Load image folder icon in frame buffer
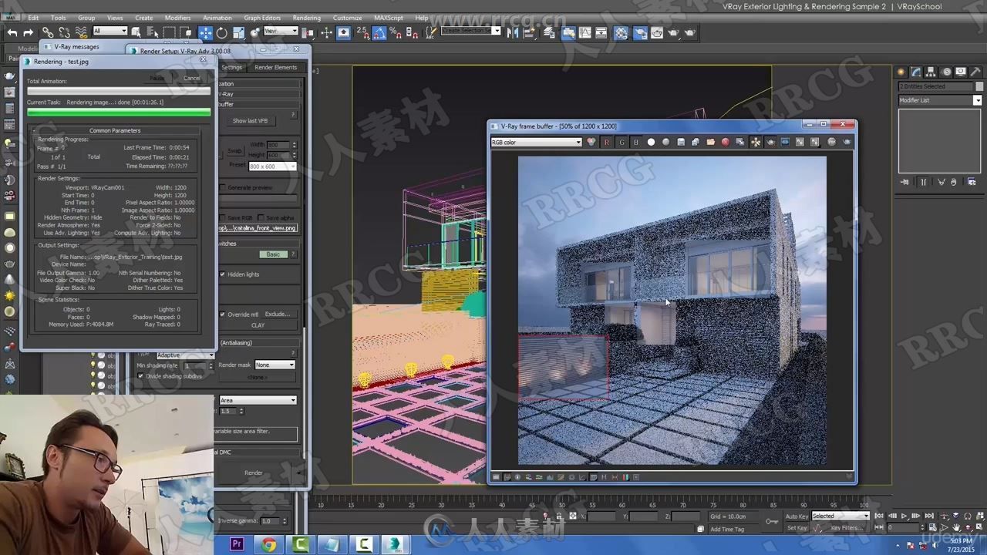Viewport: 987px width, 555px height. click(x=710, y=142)
